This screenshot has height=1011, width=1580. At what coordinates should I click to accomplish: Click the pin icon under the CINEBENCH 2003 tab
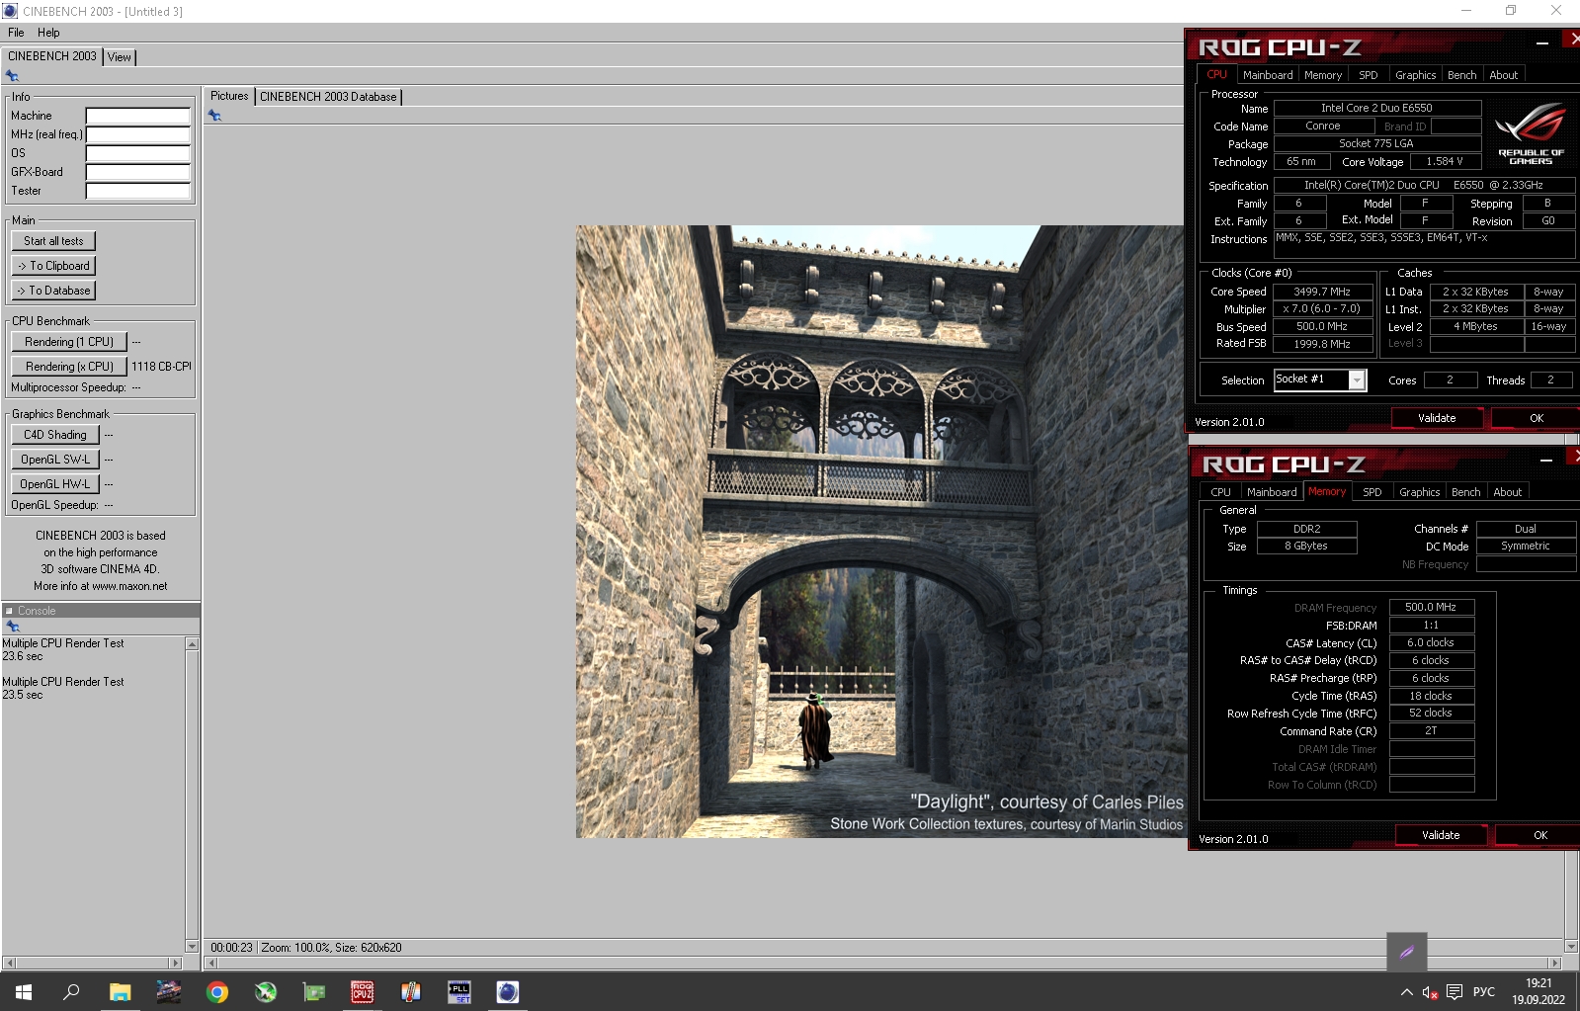[12, 76]
